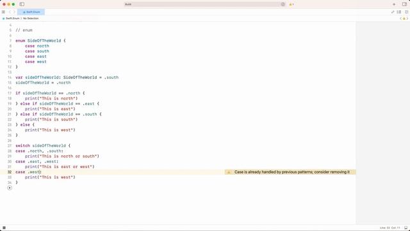Screen dimensions: 410x231
Task: Click the 'var sideOfTheWorld' declaration line
Action: (67, 78)
